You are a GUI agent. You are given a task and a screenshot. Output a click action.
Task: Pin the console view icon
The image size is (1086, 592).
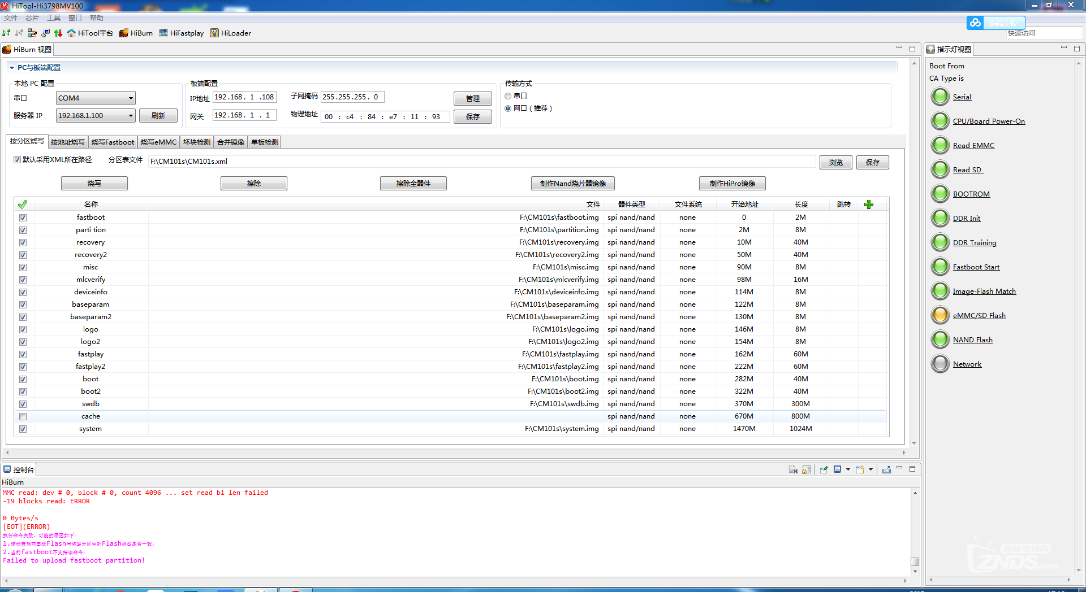(824, 469)
